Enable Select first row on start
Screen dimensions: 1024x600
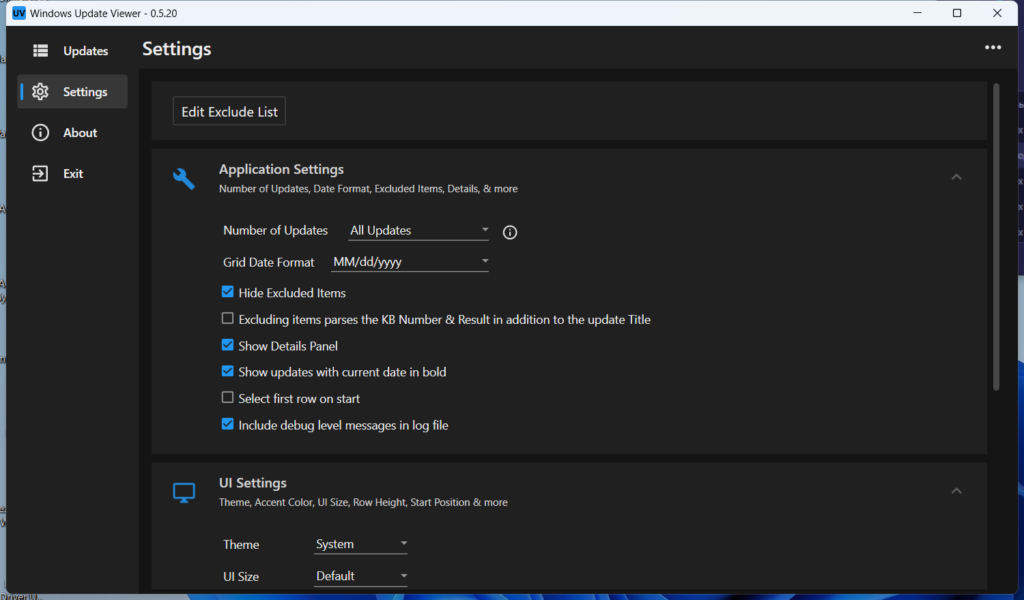pyautogui.click(x=228, y=397)
